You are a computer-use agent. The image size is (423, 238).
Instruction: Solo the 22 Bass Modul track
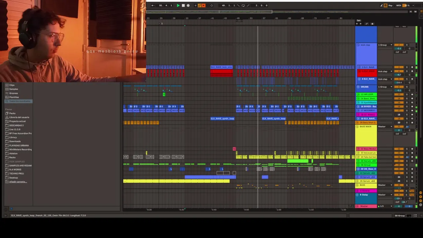click(407, 149)
